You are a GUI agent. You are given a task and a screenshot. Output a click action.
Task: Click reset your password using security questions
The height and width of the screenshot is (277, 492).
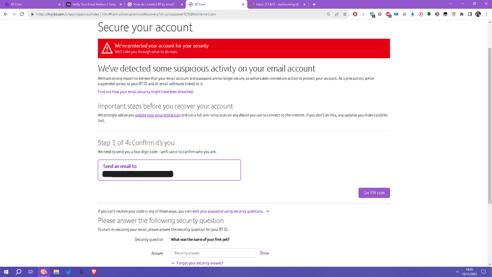227,211
